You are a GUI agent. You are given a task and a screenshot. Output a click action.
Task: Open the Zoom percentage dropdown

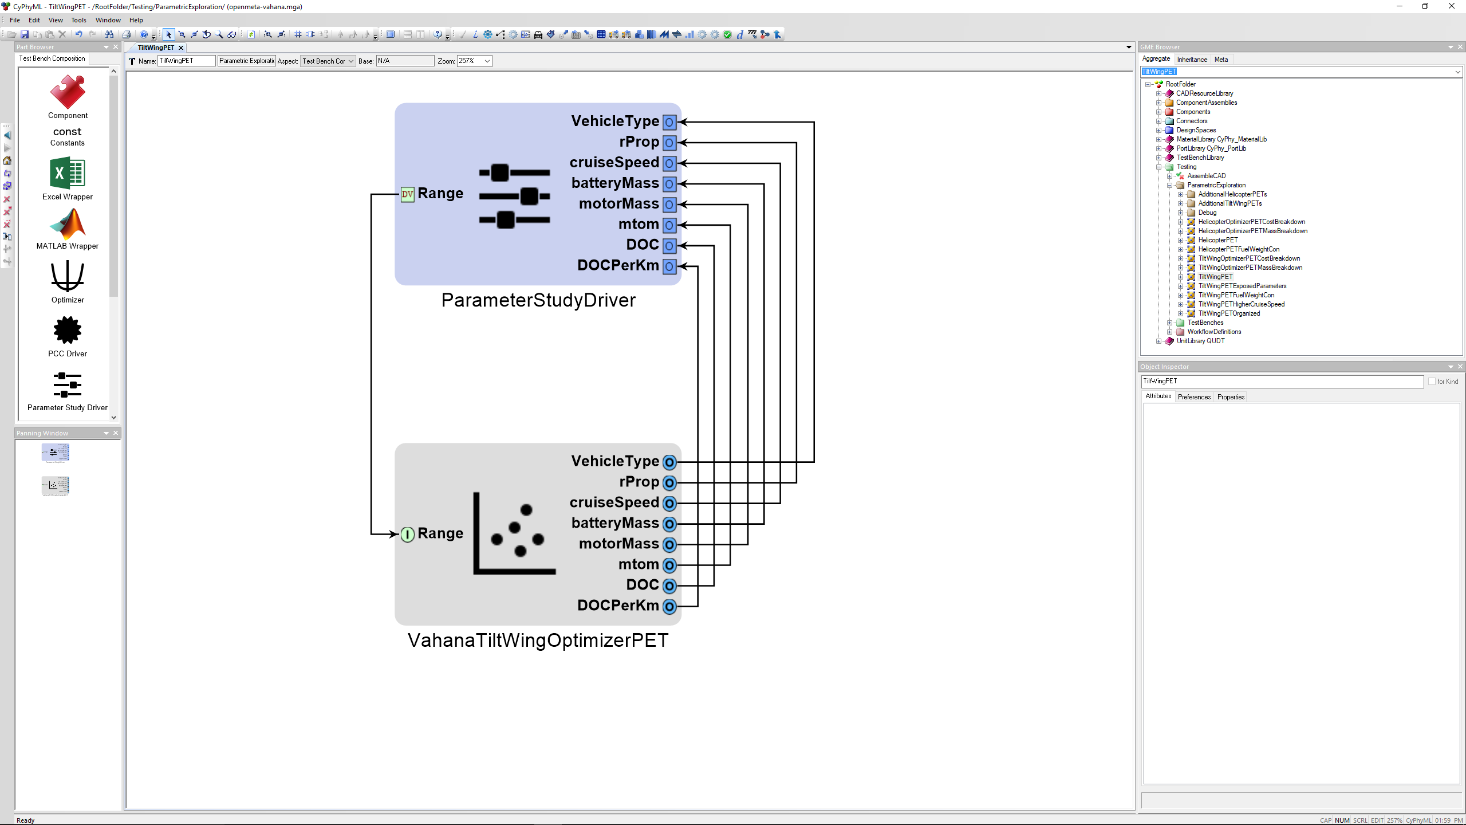point(487,61)
